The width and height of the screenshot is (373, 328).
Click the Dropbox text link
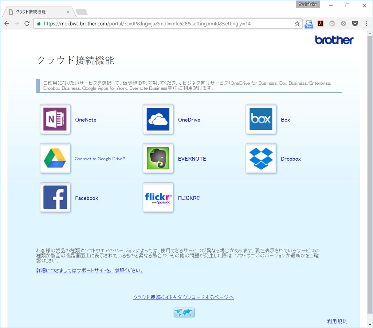(291, 159)
